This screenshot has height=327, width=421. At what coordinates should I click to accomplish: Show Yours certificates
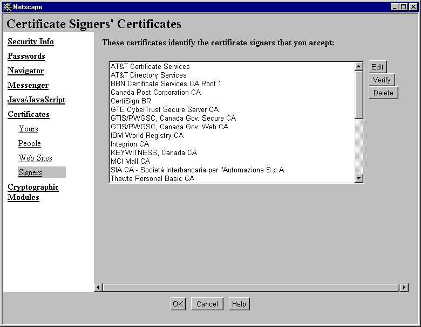coord(28,129)
